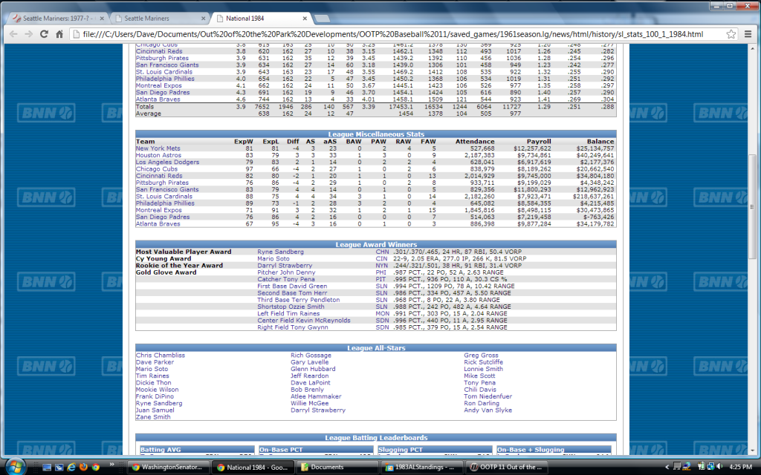The width and height of the screenshot is (761, 475).
Task: Open Cincinnati Reds link in Miscellaneous Stats
Action: point(159,176)
